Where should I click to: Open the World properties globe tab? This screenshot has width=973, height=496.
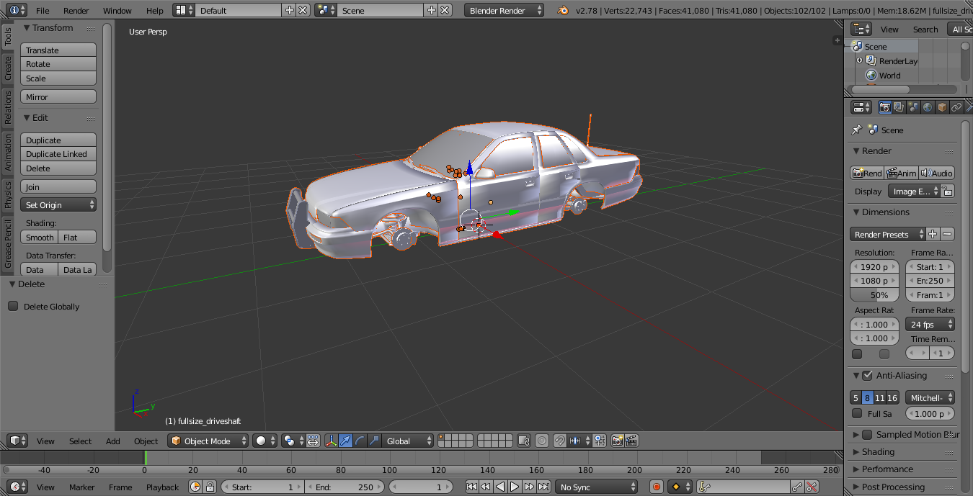click(x=928, y=107)
